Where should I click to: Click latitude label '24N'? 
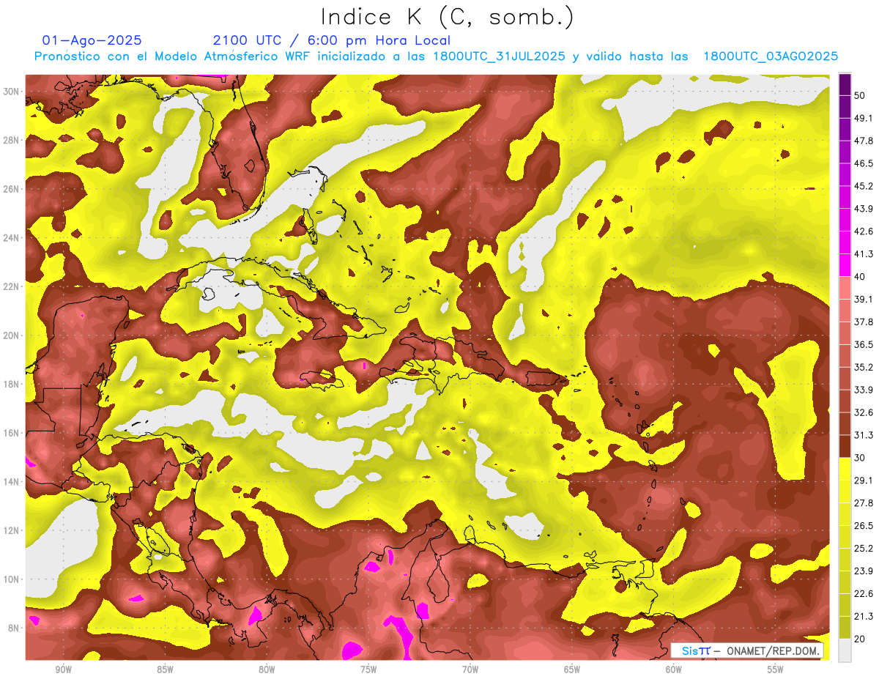tap(11, 238)
